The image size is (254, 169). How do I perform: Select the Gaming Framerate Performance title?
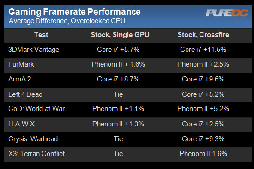coord(74,12)
